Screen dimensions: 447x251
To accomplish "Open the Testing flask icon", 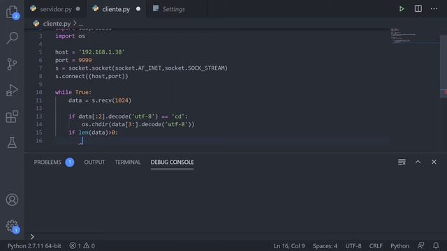I will click(12, 142).
